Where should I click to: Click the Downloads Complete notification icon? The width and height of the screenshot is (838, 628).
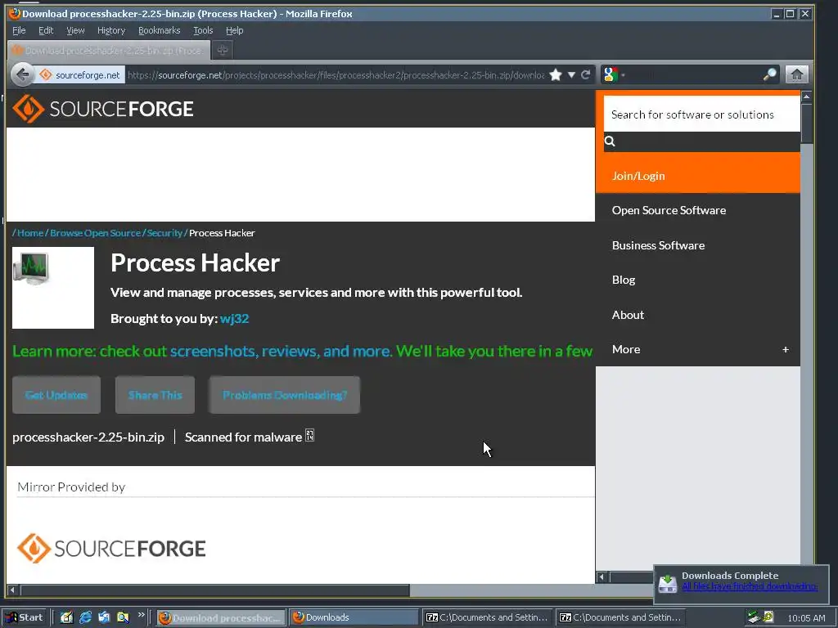(x=668, y=583)
